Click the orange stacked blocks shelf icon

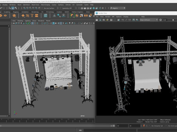tap(90, 15)
